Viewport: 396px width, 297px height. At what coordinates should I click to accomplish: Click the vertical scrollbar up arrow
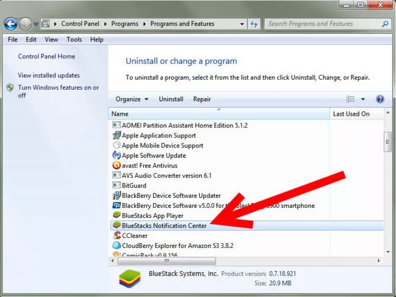pos(388,112)
